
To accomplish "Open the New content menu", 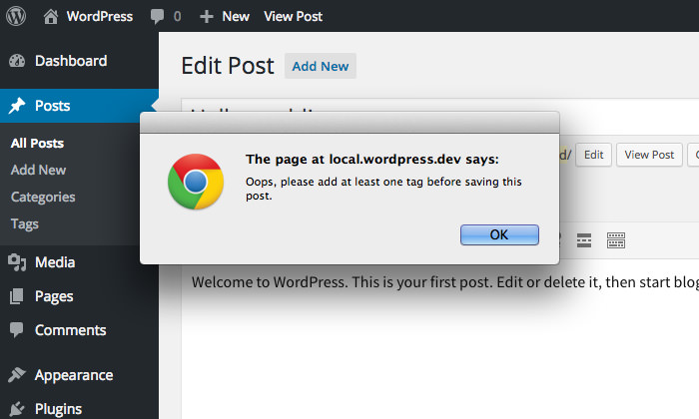I will tap(225, 17).
